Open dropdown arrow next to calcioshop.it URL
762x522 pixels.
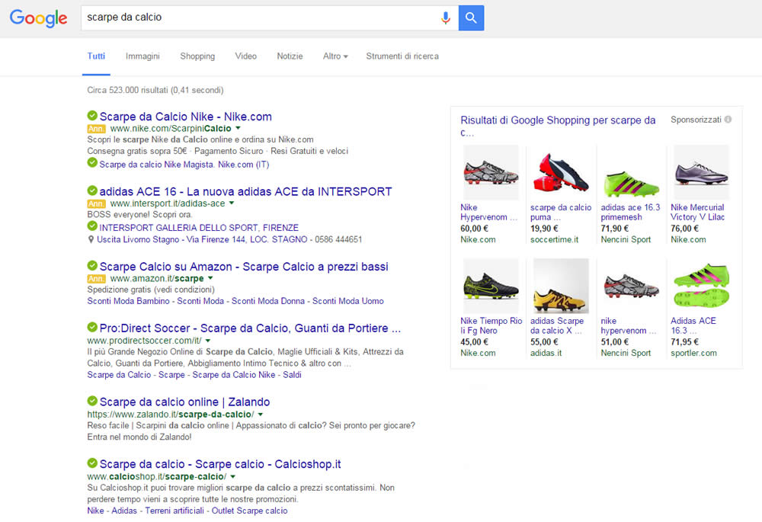(232, 477)
